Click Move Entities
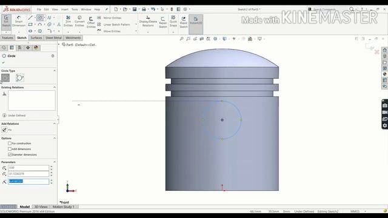388x218 pixels. (109, 31)
